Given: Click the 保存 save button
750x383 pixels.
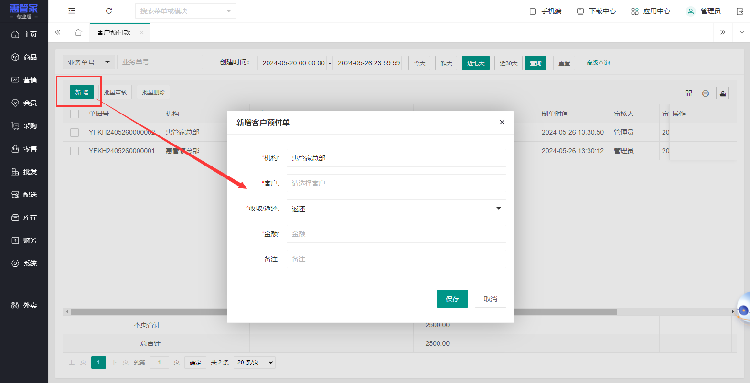Looking at the screenshot, I should click(452, 299).
